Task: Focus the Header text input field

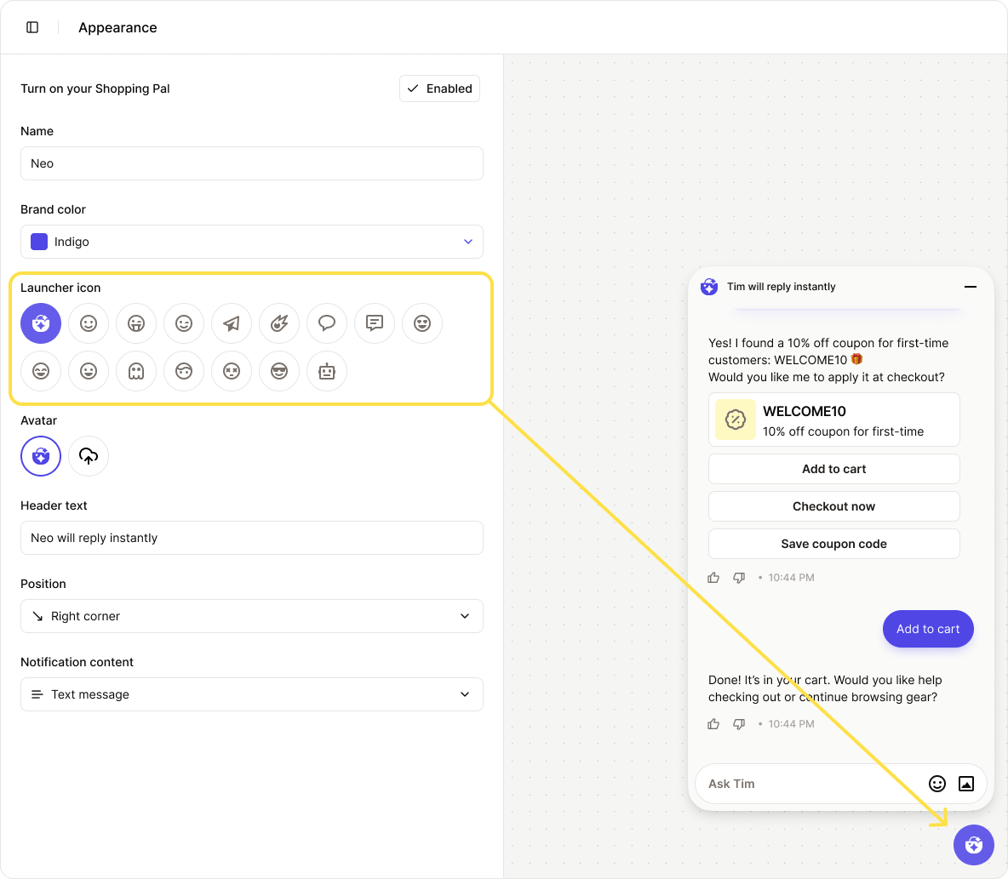Action: point(252,538)
